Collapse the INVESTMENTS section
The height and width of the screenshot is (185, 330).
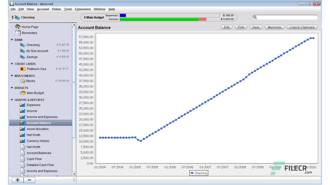pos(12,76)
